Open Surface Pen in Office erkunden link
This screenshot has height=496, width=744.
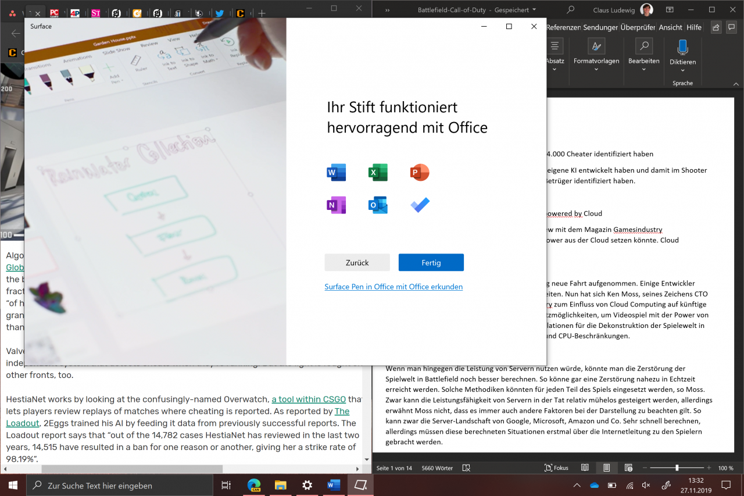pos(394,287)
